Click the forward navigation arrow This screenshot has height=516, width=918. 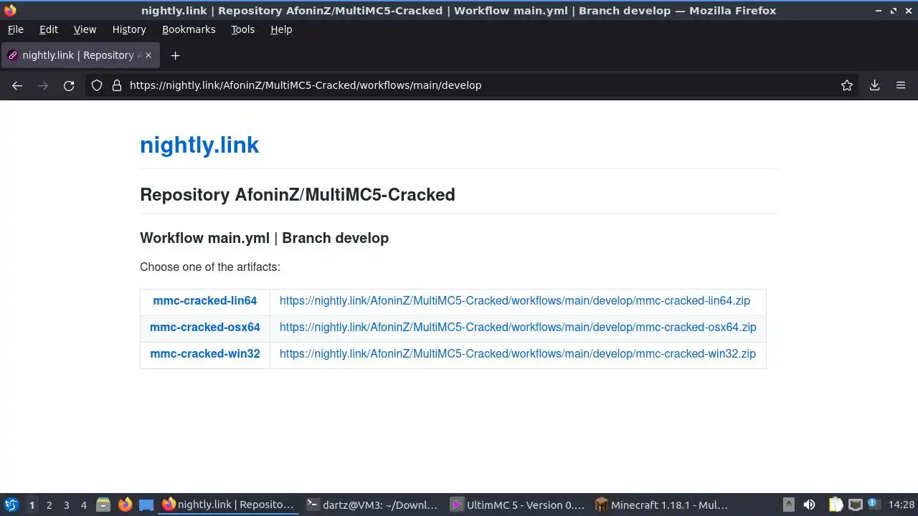coord(43,85)
